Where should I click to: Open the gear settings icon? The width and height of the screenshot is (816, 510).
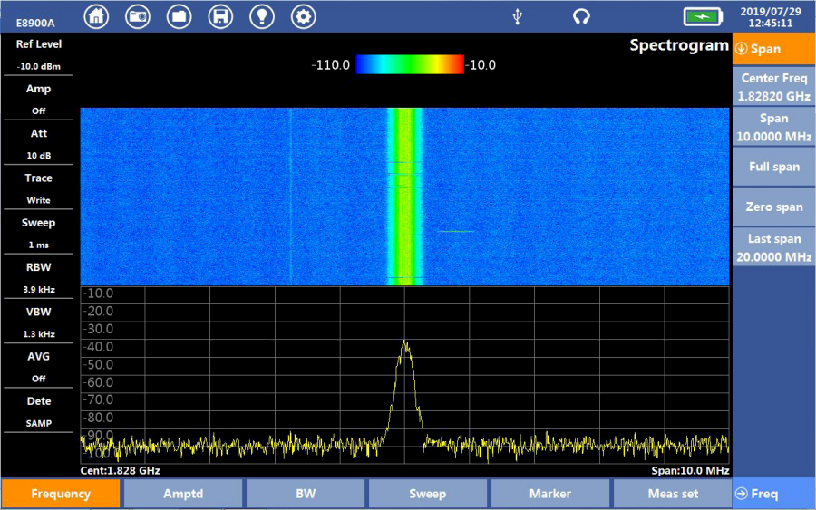(304, 16)
